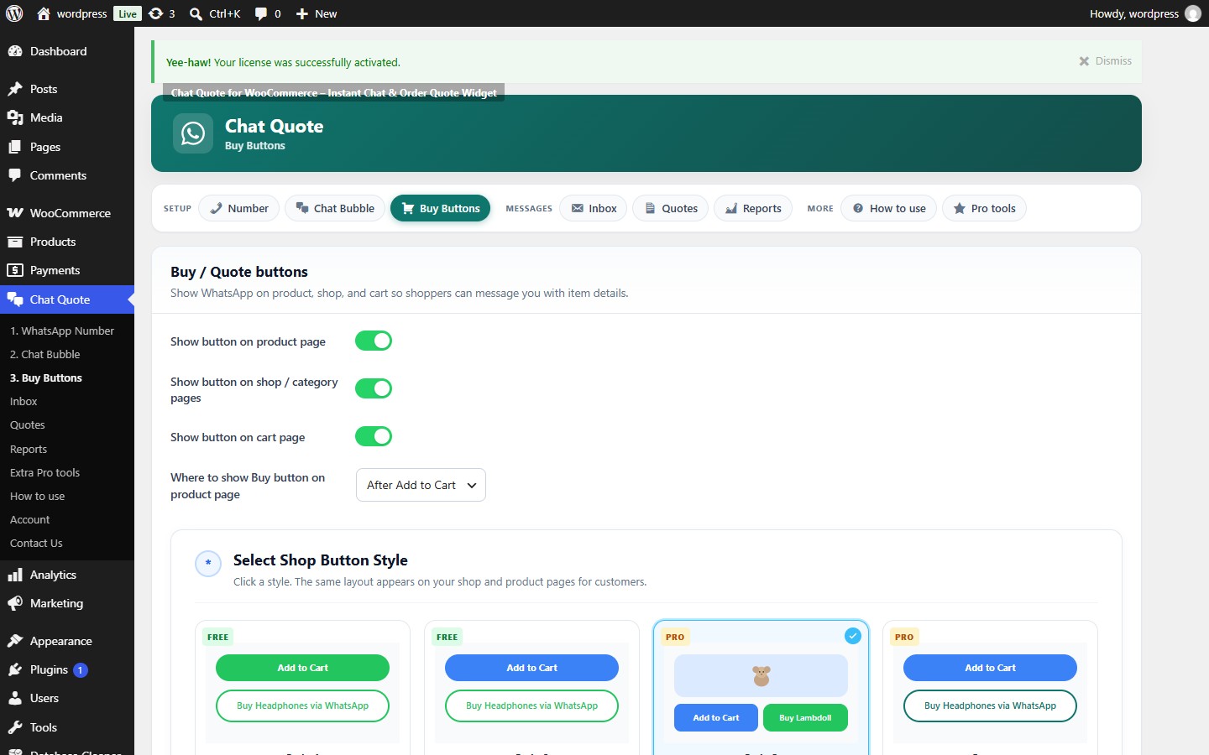Viewport: 1209px width, 755px height.
Task: Open the user avatar at top right
Action: [1193, 13]
